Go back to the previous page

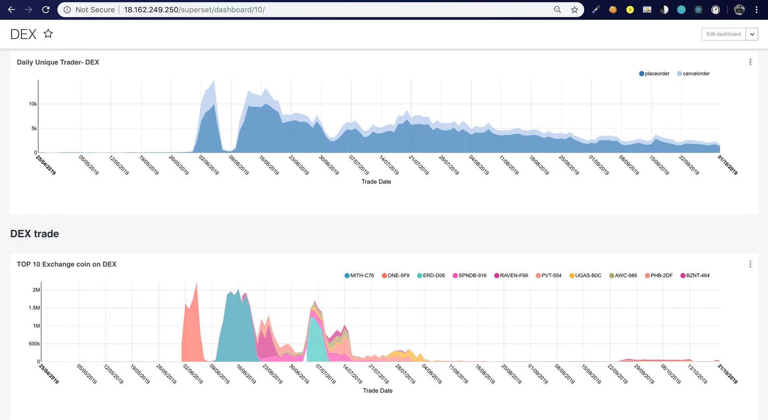pyautogui.click(x=12, y=10)
